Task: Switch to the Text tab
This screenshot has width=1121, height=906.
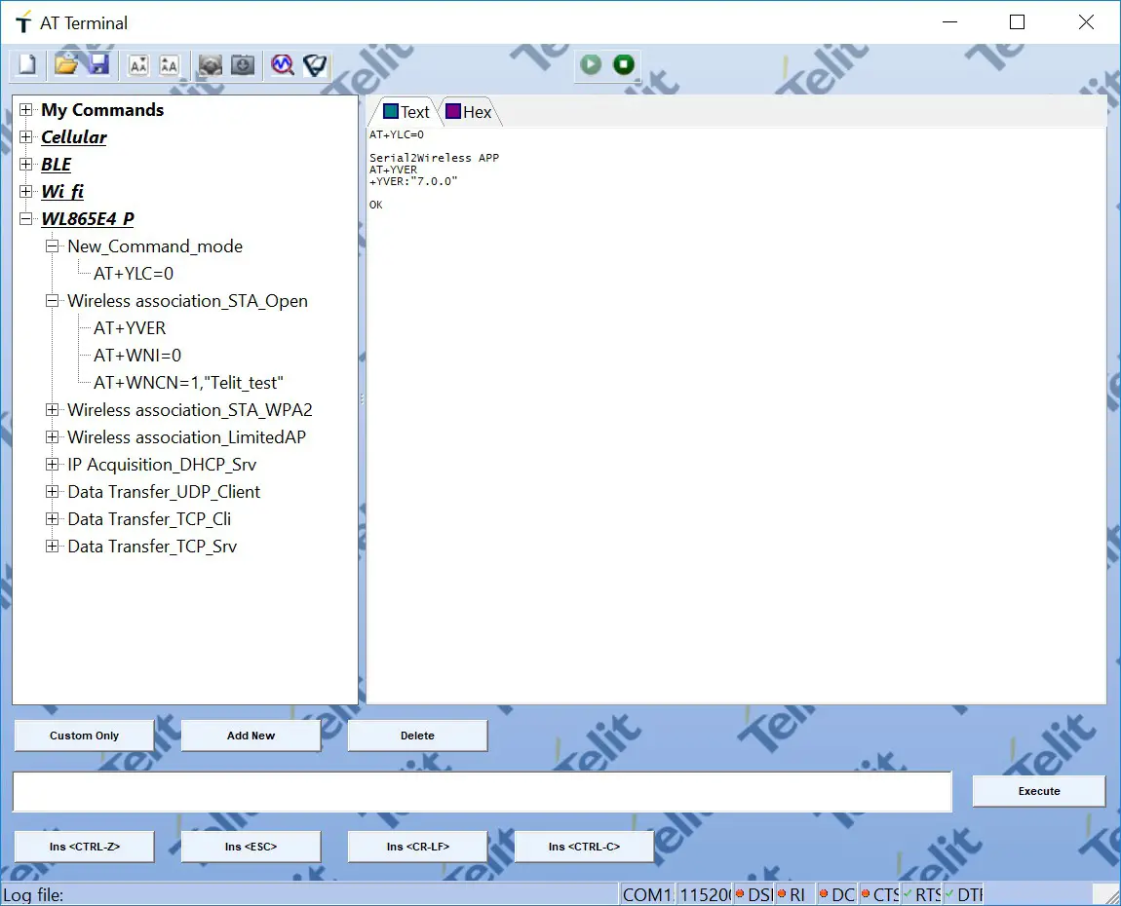Action: [406, 112]
